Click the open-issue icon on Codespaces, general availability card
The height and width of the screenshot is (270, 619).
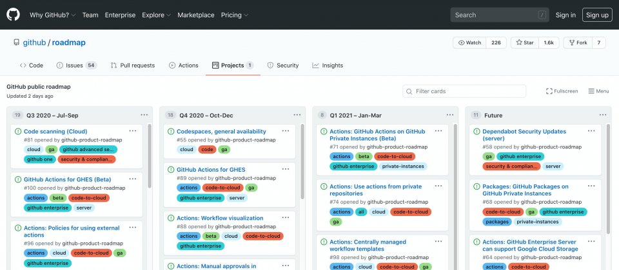(170, 131)
